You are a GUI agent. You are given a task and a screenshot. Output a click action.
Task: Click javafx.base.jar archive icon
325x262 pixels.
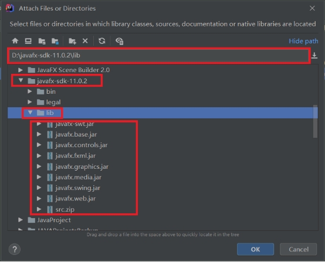pos(50,135)
